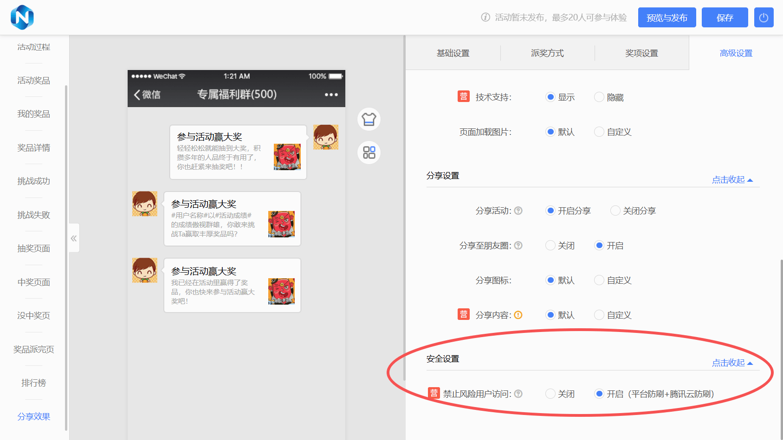Select 隐藏 for 技术支持
Viewport: 783px width, 440px height.
point(599,97)
